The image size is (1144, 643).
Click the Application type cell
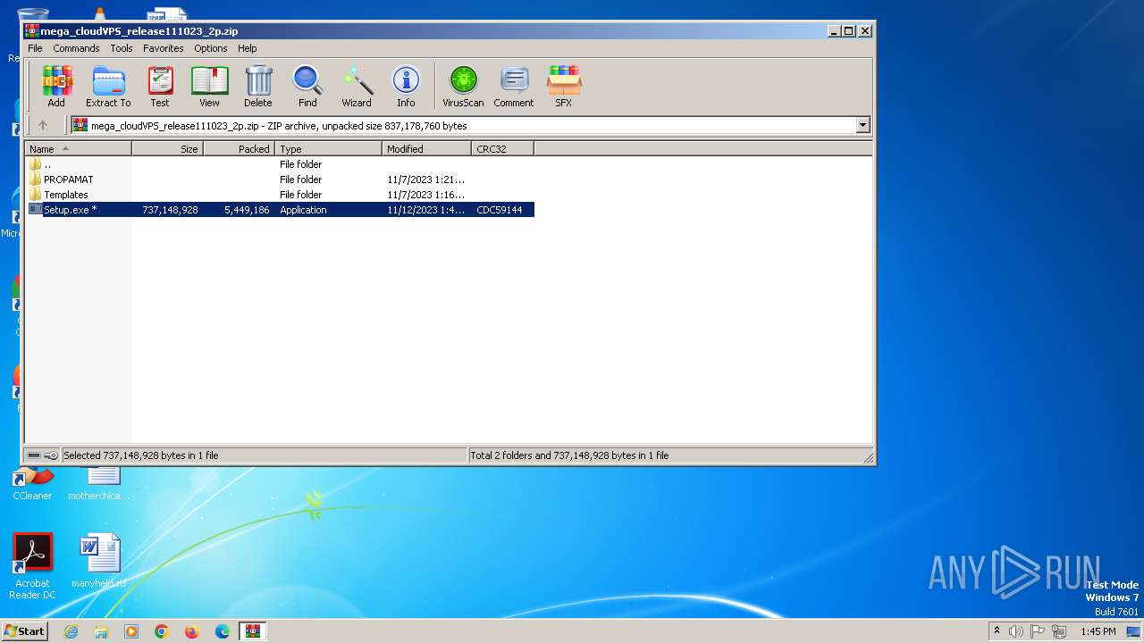[x=303, y=210]
